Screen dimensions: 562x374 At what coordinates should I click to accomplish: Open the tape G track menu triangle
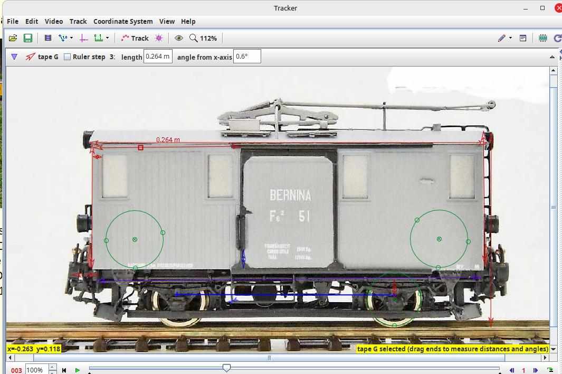tap(14, 57)
